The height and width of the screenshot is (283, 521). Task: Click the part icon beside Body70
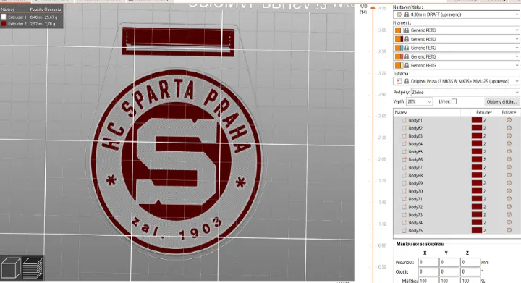[404, 191]
